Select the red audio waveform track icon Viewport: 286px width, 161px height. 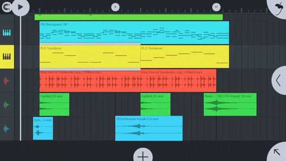point(7,80)
